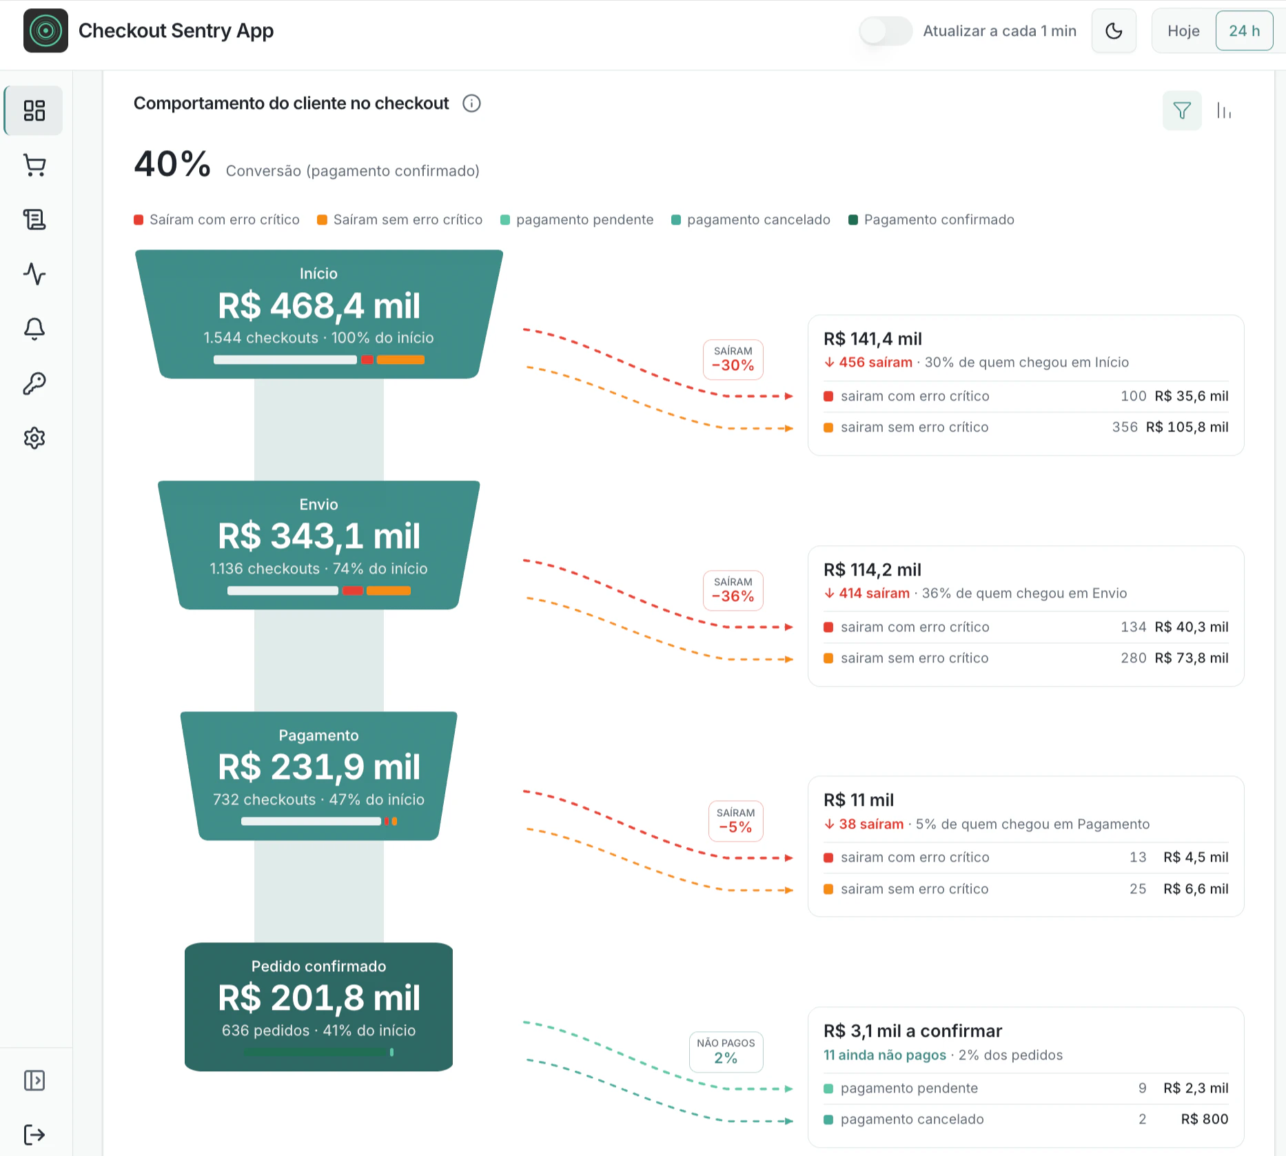Image resolution: width=1286 pixels, height=1156 pixels.
Task: Click the funnel filter view icon
Action: pos(1182,110)
